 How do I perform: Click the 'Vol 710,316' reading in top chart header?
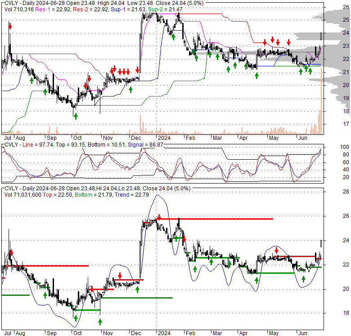pos(19,9)
